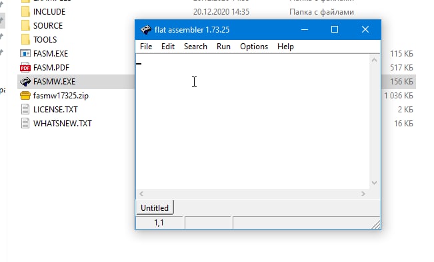Screen dimensions: 434x262
Task: Click the 2 КБ size value
Action: tap(405, 110)
